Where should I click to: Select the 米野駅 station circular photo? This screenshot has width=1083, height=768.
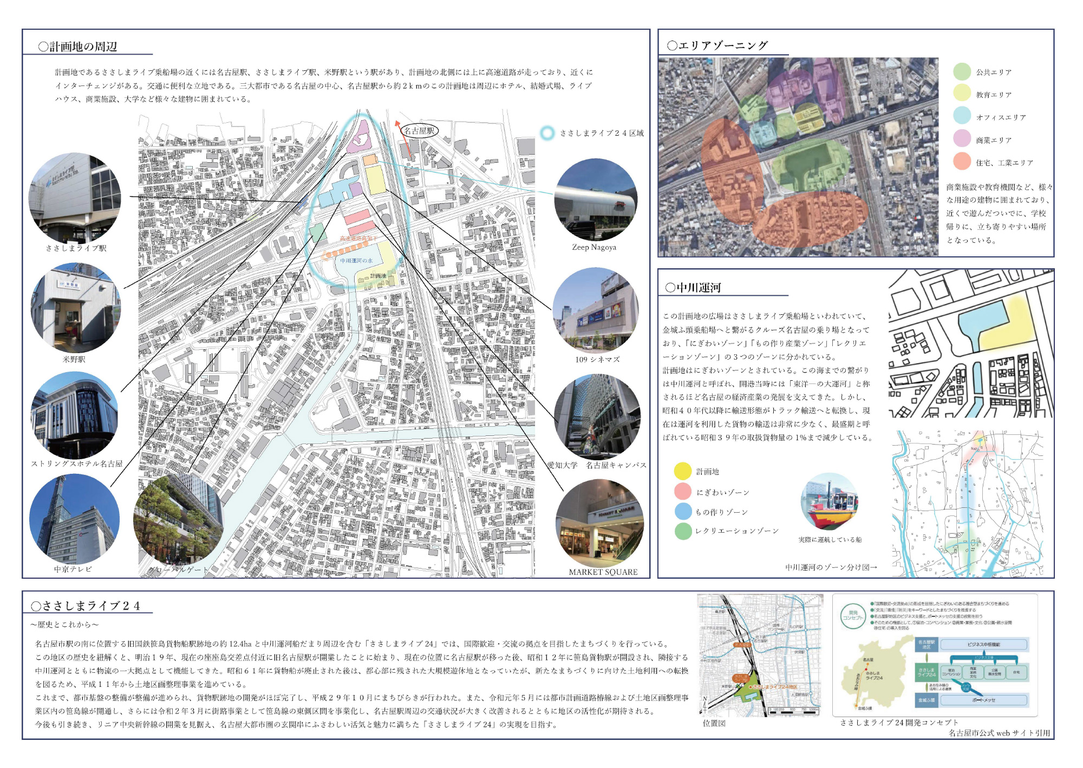[x=75, y=308]
